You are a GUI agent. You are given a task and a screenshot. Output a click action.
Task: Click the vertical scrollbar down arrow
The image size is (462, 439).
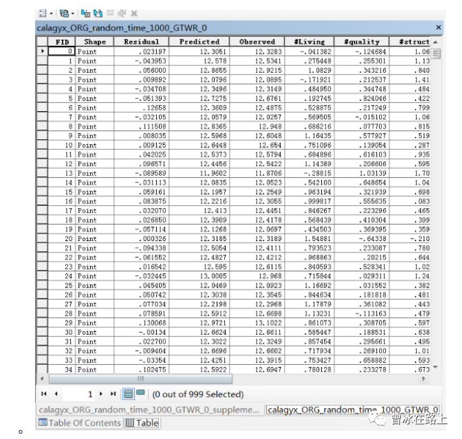[436, 367]
